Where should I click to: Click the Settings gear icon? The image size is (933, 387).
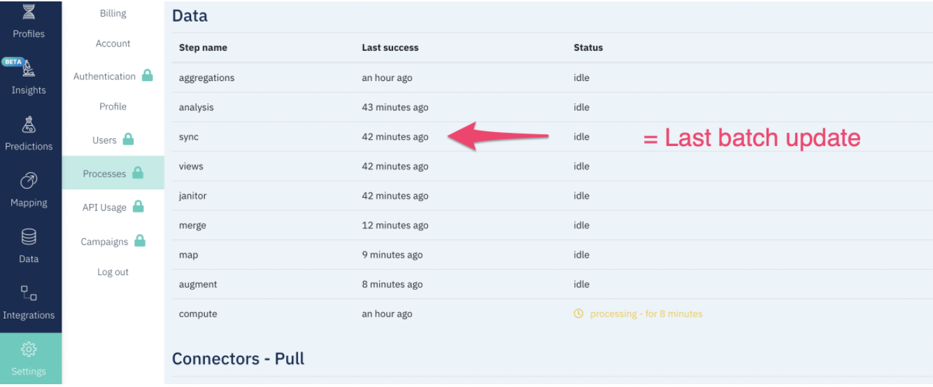coord(29,349)
